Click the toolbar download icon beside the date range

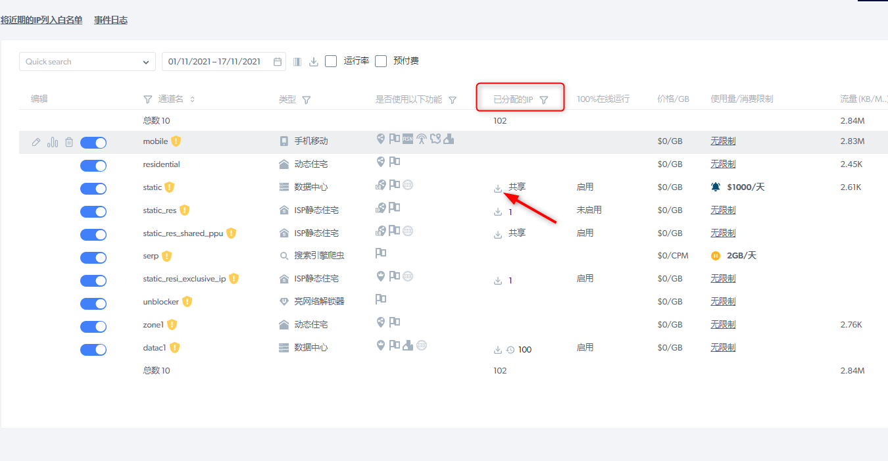[314, 62]
